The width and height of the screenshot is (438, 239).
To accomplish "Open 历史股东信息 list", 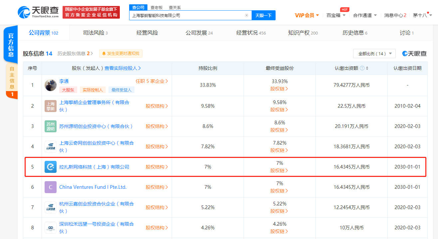I will [x=75, y=54].
